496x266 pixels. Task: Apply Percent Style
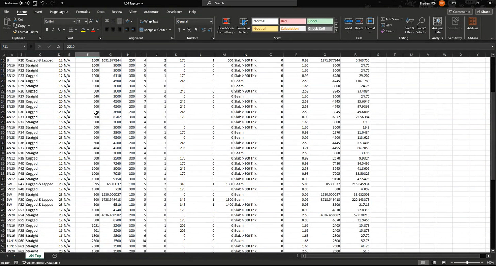189,30
